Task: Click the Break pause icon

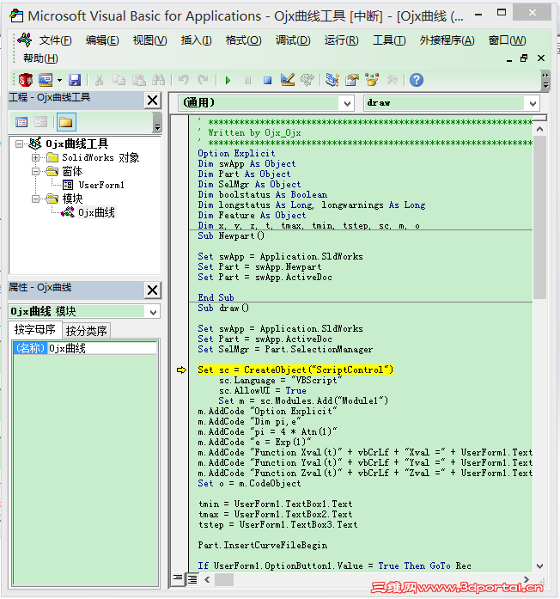Action: (247, 80)
